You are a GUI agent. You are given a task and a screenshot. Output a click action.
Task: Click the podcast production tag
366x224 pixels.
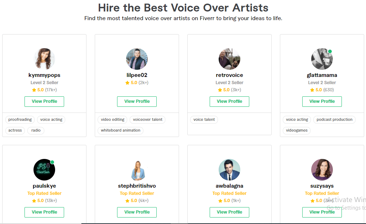pyautogui.click(x=335, y=120)
